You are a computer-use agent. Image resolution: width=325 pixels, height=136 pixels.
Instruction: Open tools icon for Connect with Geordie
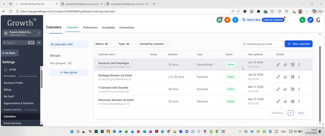tap(292, 89)
